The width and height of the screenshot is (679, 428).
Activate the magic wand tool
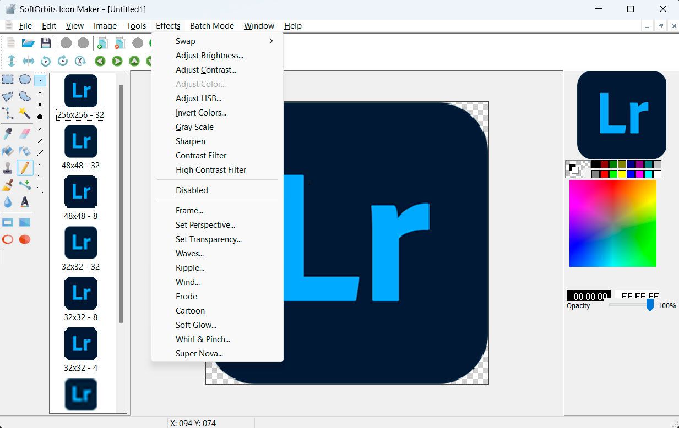pos(25,113)
